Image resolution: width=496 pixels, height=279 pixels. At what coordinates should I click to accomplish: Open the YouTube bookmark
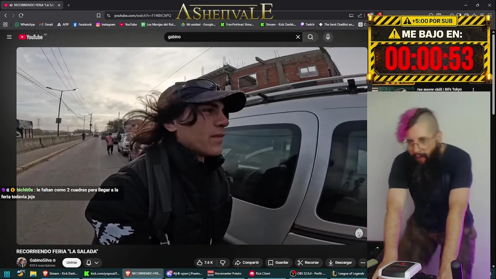pyautogui.click(x=128, y=24)
